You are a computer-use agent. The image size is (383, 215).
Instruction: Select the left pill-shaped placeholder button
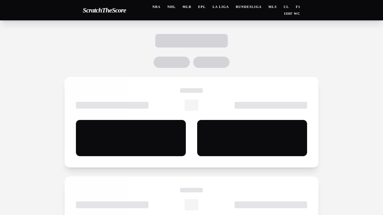point(172,62)
